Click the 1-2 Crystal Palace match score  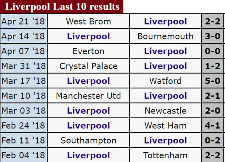click(213, 66)
